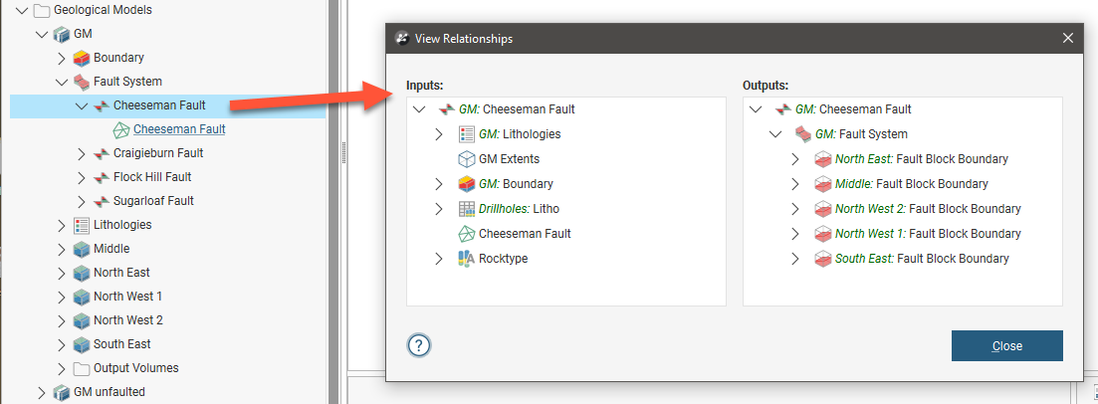
Task: Click the GM geological model icon
Action: point(62,34)
